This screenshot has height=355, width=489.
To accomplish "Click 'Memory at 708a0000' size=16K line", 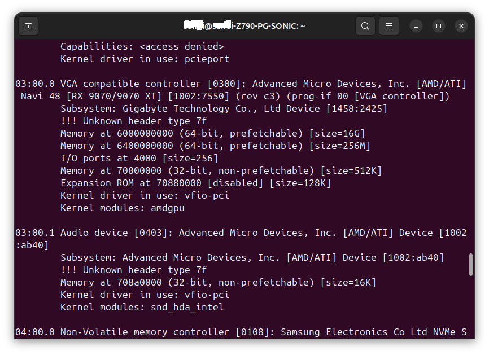I will 218,282.
